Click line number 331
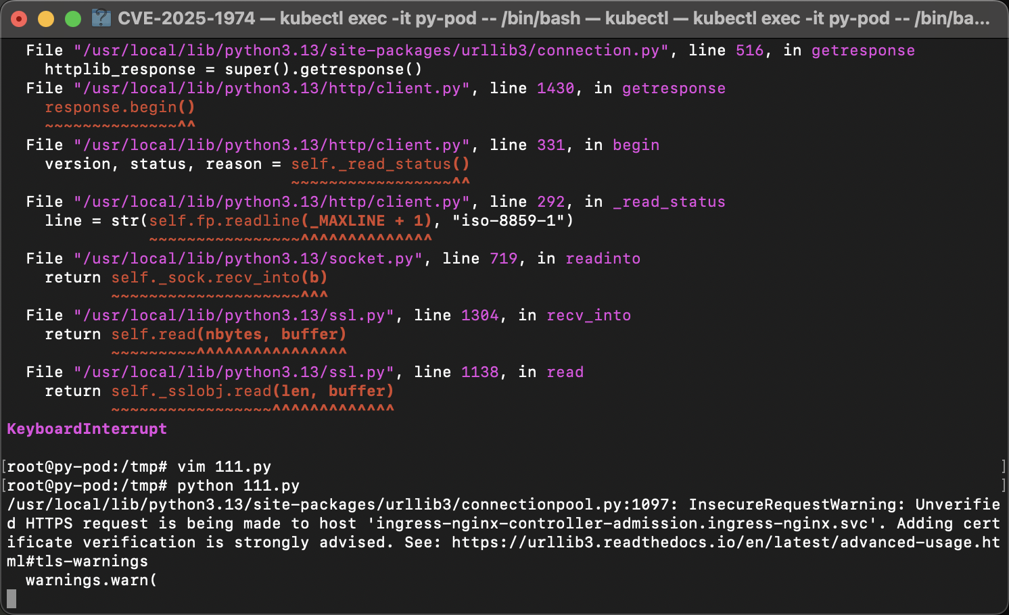Screen dimensions: 1009x615 point(550,145)
